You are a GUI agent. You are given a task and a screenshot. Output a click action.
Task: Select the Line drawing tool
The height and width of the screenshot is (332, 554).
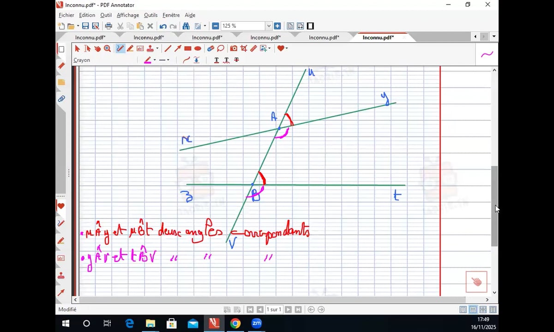(168, 48)
